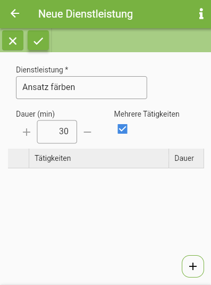211x285 pixels.
Task: Open the info icon in header
Action: click(201, 14)
